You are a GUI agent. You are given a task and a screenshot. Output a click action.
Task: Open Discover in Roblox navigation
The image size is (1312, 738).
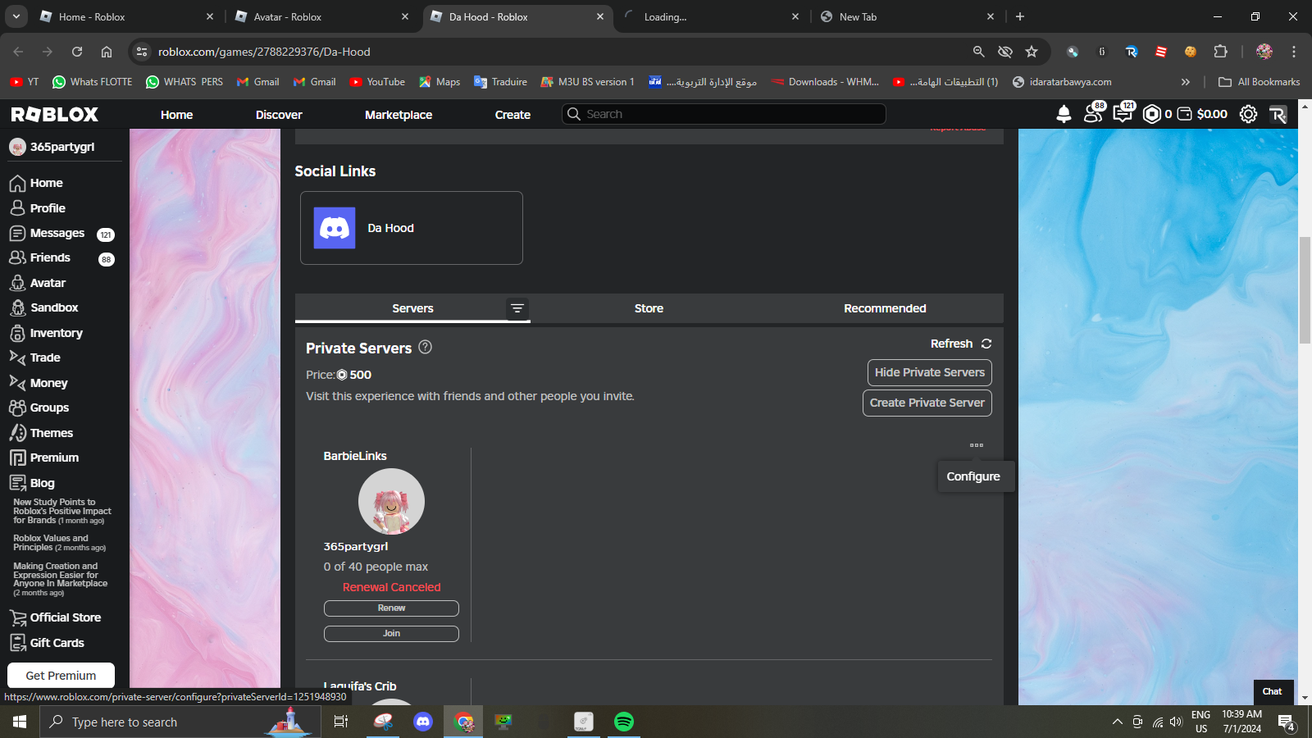279,115
